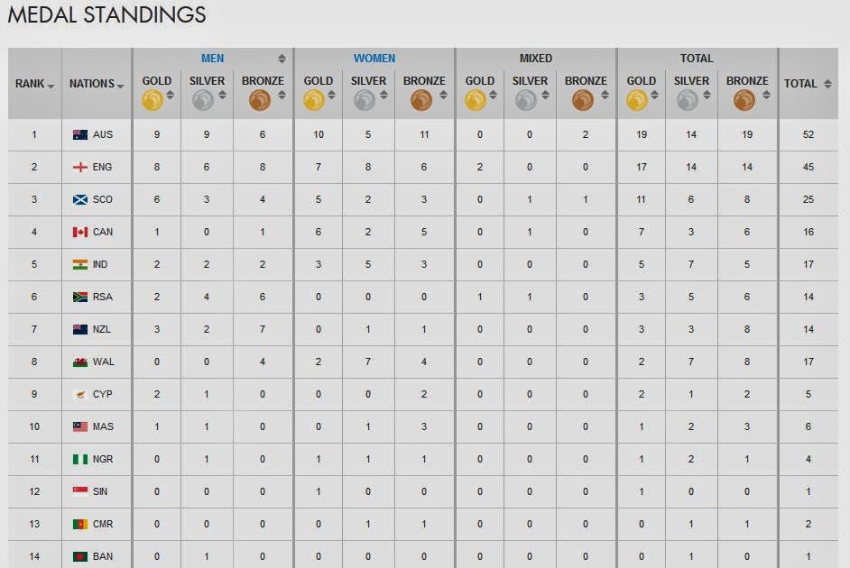Open the WOMEN header link
The width and height of the screenshot is (850, 568).
374,59
